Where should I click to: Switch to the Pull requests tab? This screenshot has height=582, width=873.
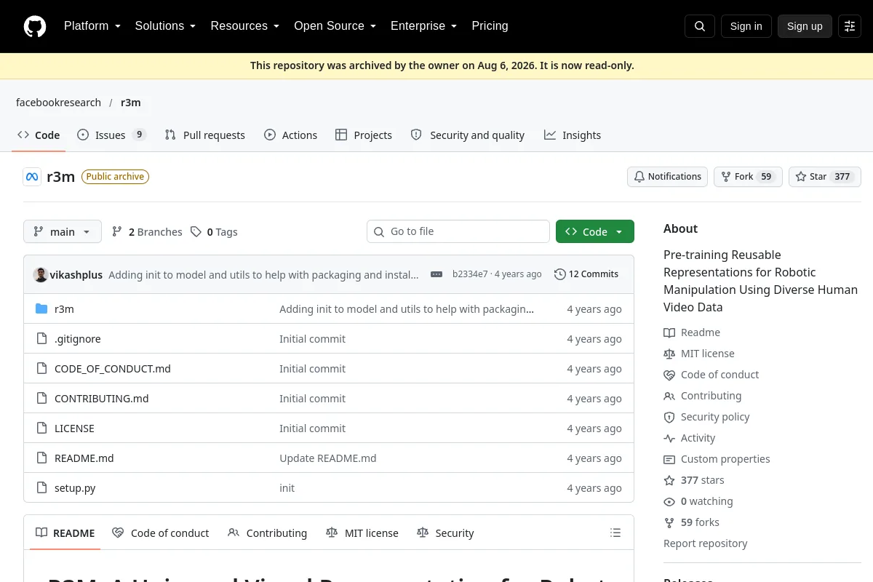pos(205,135)
